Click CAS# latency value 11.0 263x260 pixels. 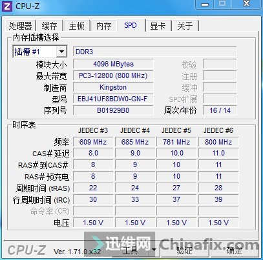(x=218, y=154)
